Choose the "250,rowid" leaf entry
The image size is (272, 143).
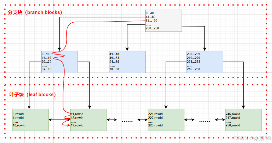[x=233, y=125]
